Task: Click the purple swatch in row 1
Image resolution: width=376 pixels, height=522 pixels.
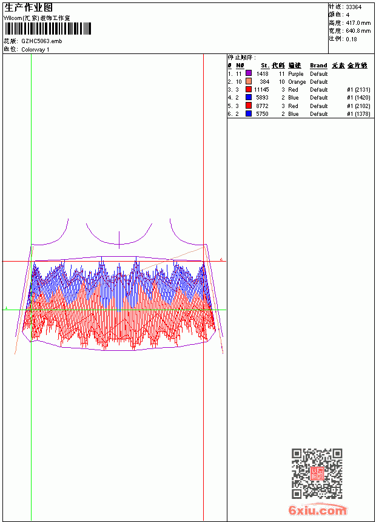Action: pos(249,73)
